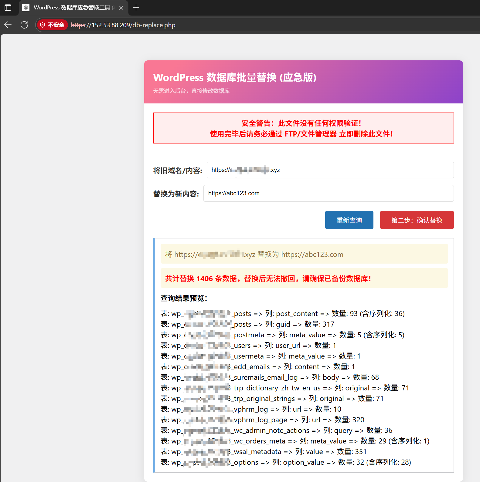Select the wsal_metadata 数量: 351 row
The height and width of the screenshot is (482, 480).
264,452
